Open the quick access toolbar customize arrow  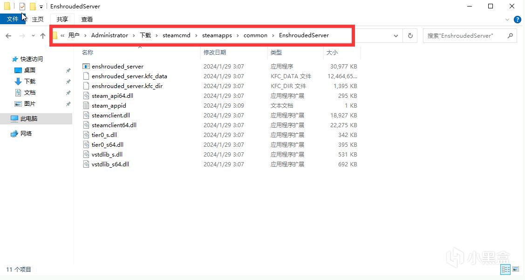(x=41, y=7)
